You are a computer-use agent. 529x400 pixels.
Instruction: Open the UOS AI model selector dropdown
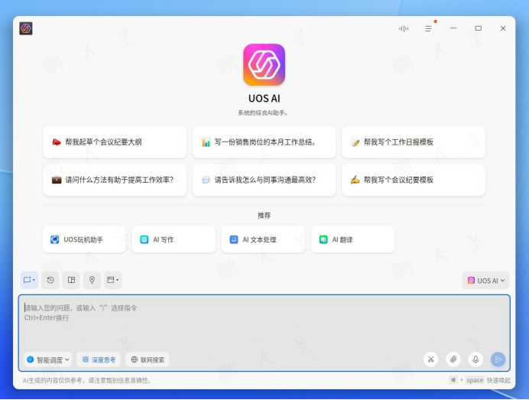486,281
